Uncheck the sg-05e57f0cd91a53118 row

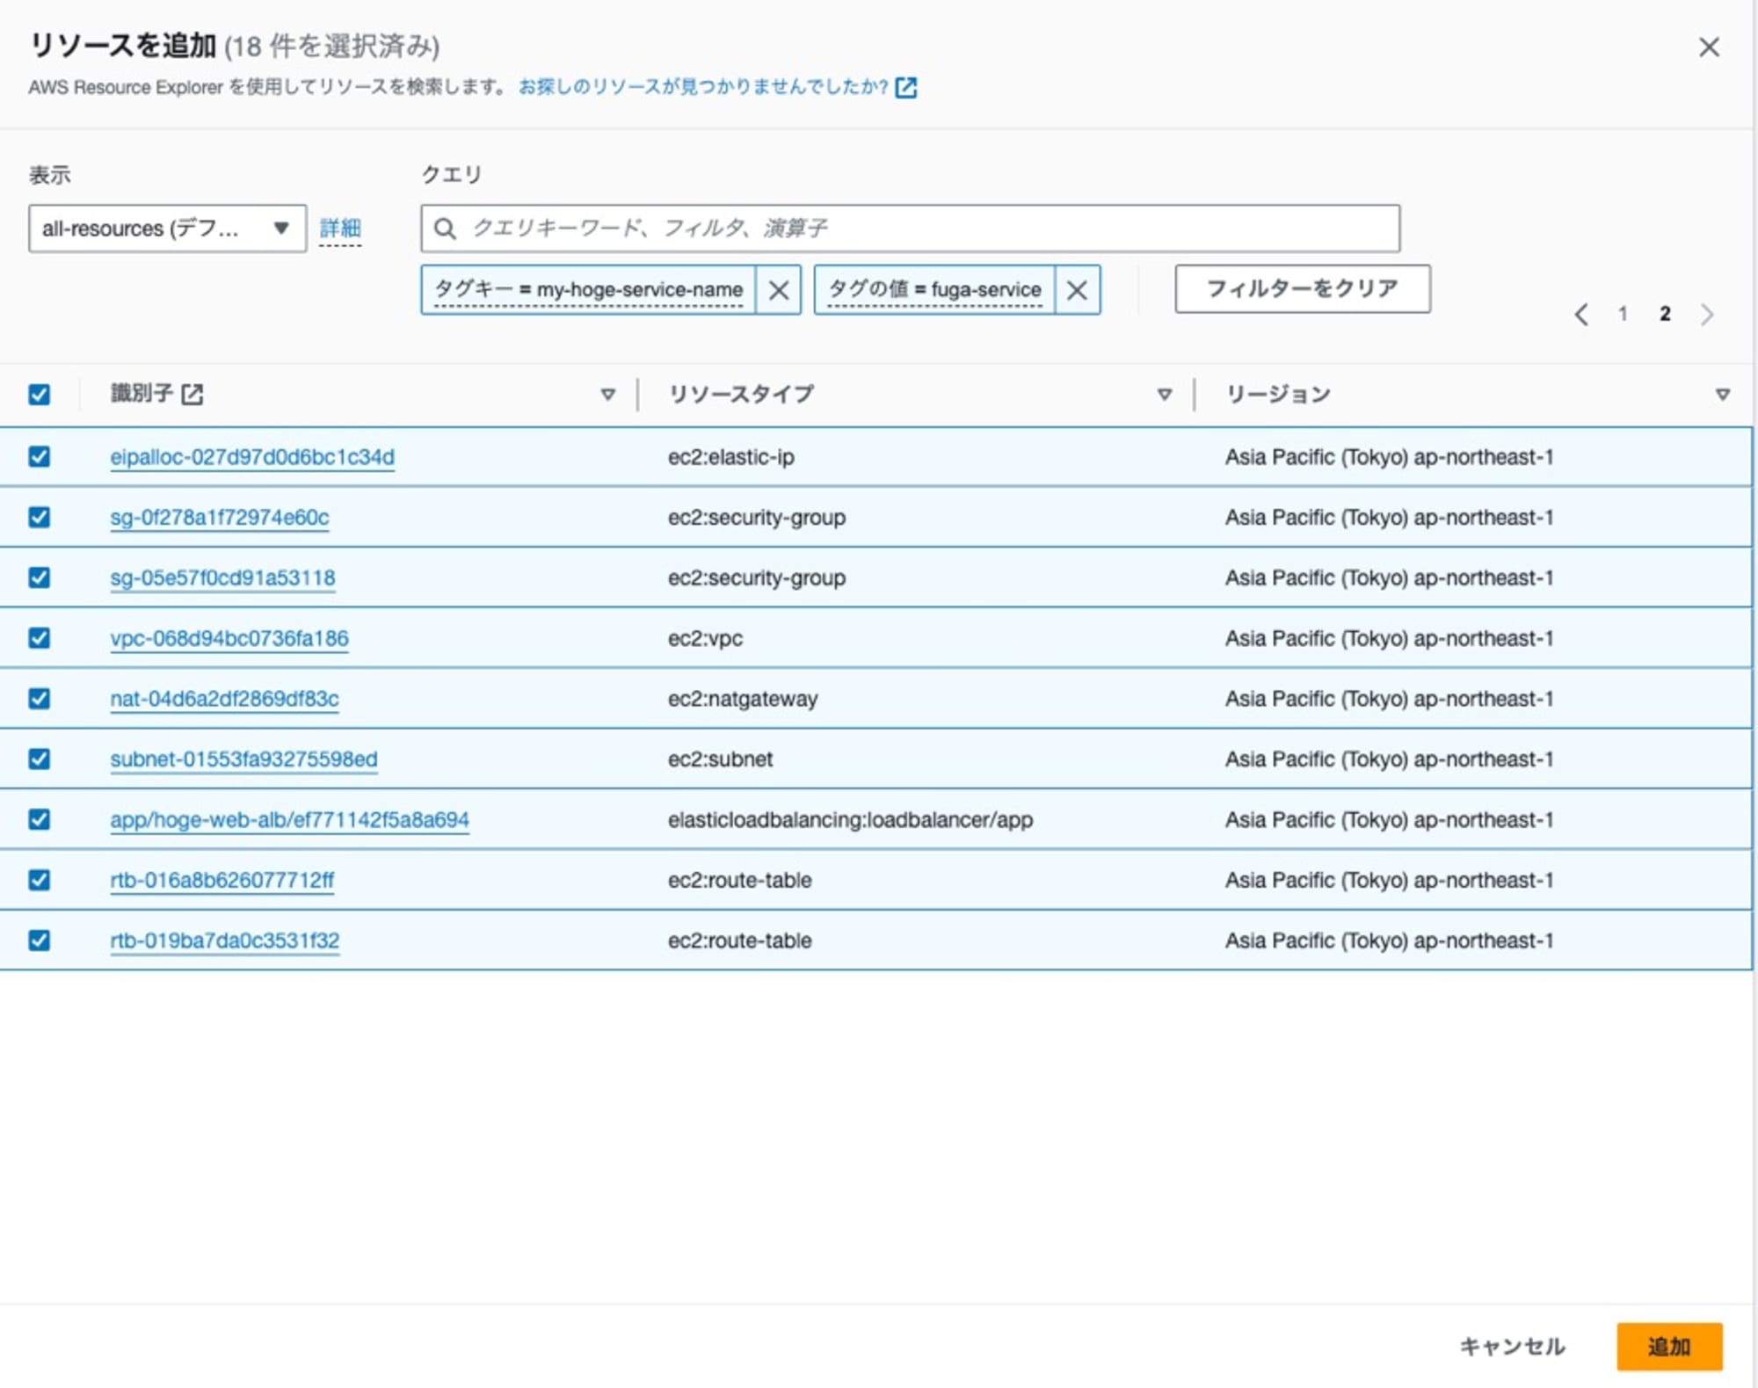tap(39, 578)
